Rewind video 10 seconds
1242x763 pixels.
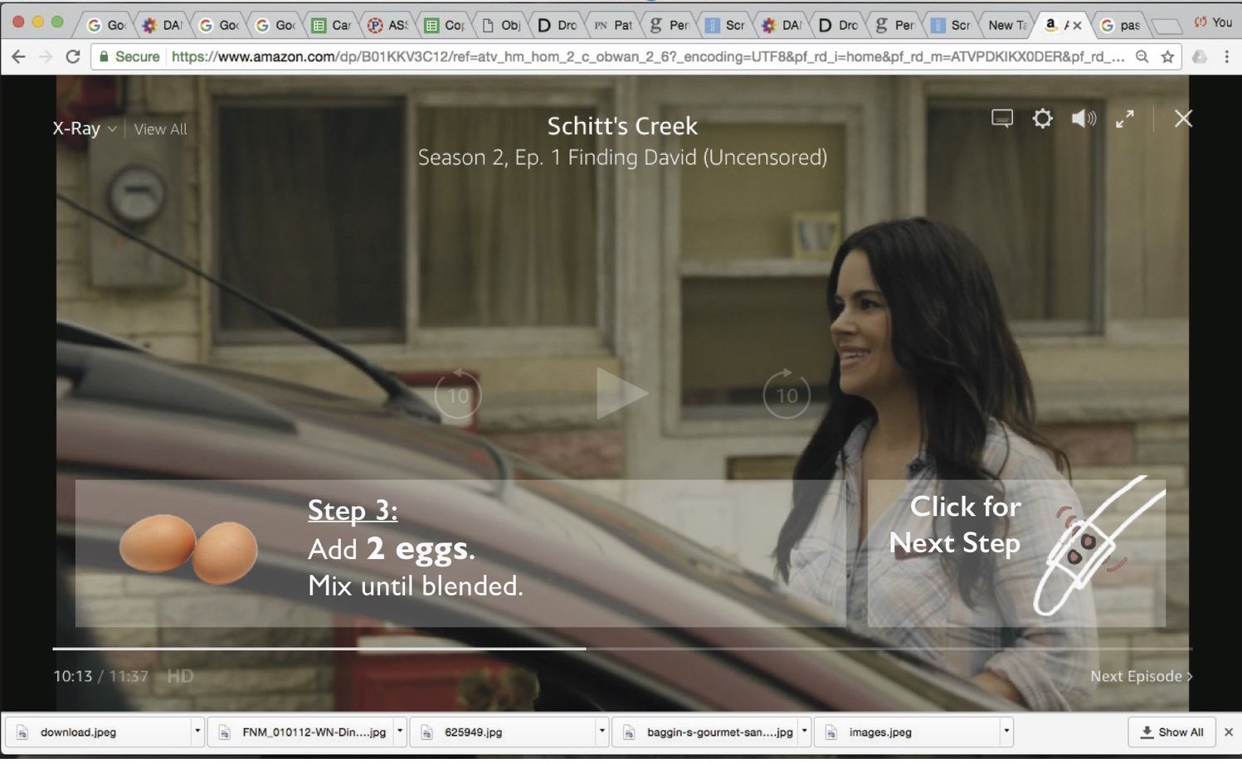[458, 395]
